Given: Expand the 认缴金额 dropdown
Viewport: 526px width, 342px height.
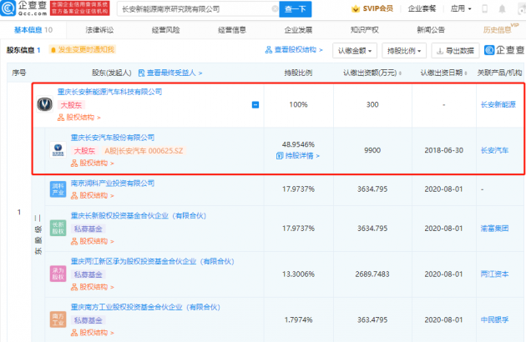Looking at the screenshot, I should [355, 51].
